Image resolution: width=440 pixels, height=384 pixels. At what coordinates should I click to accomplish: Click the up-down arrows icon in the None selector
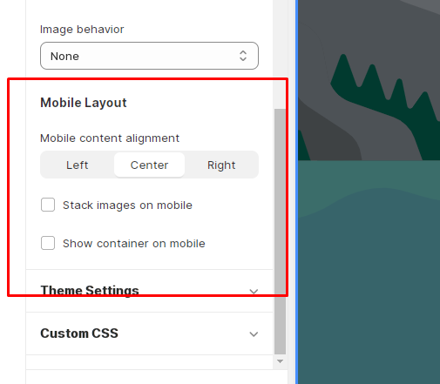pos(243,56)
